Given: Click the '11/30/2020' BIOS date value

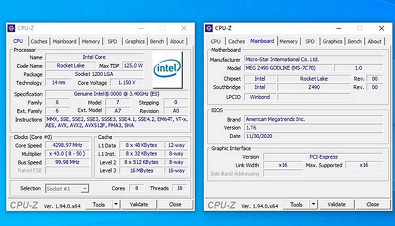Looking at the screenshot, I should 314,136.
